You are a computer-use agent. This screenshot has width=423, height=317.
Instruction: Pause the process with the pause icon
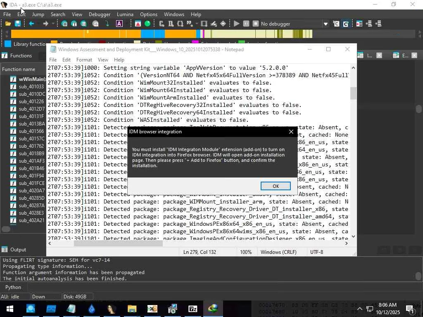pos(246,24)
